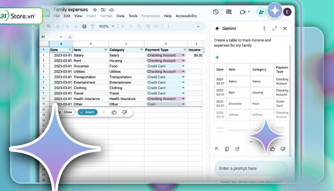Select row 5 header
Screen dimensions: 334x191
coord(44,71)
